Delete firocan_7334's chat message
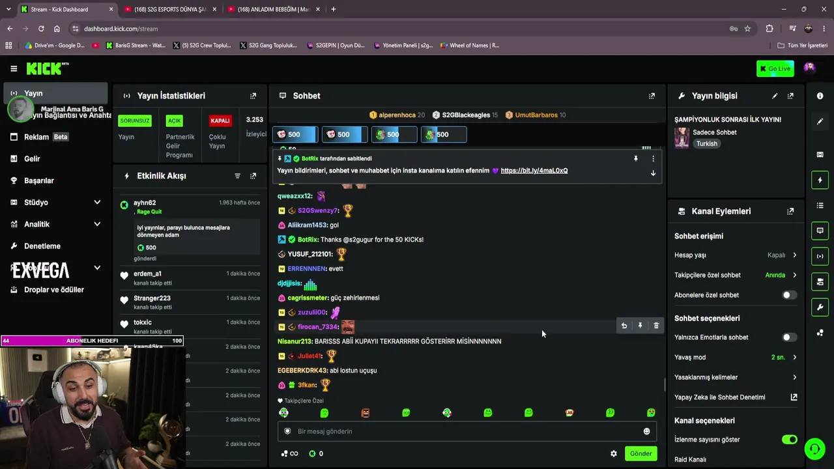The width and height of the screenshot is (834, 469). [x=656, y=326]
